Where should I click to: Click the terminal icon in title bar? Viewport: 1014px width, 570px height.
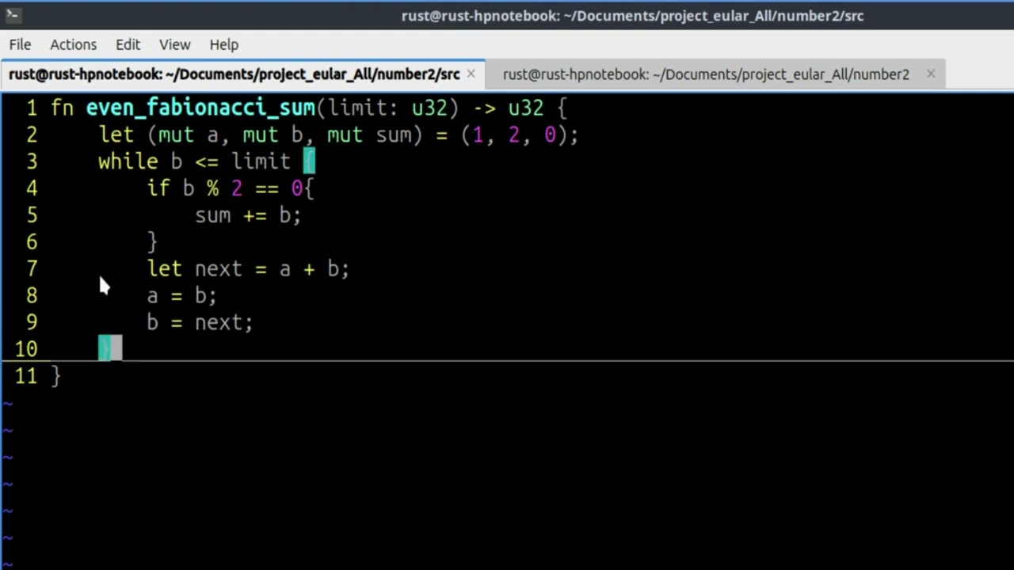[x=12, y=14]
